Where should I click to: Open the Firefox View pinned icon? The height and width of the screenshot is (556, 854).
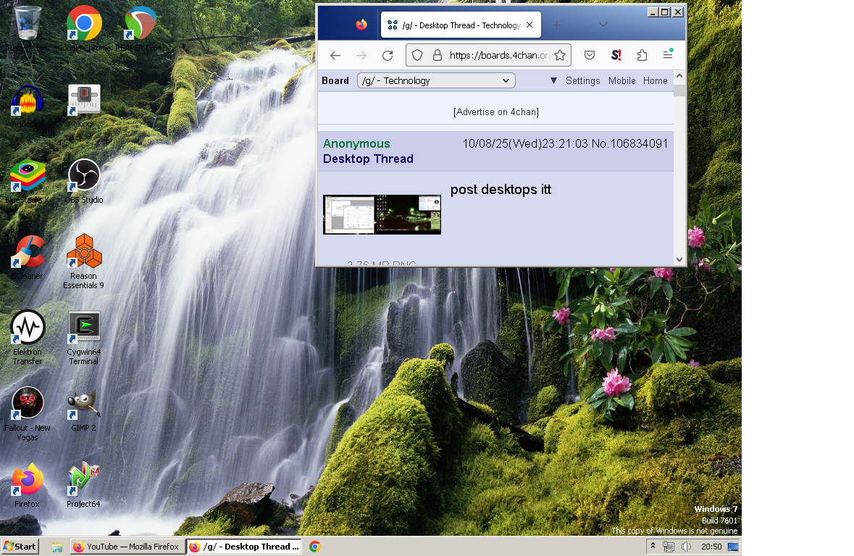click(361, 25)
